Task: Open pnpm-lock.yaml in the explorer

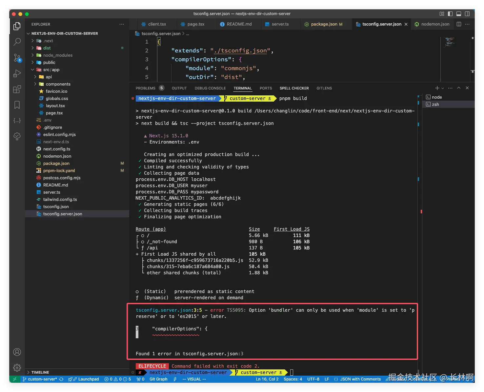Action: pyautogui.click(x=77, y=171)
